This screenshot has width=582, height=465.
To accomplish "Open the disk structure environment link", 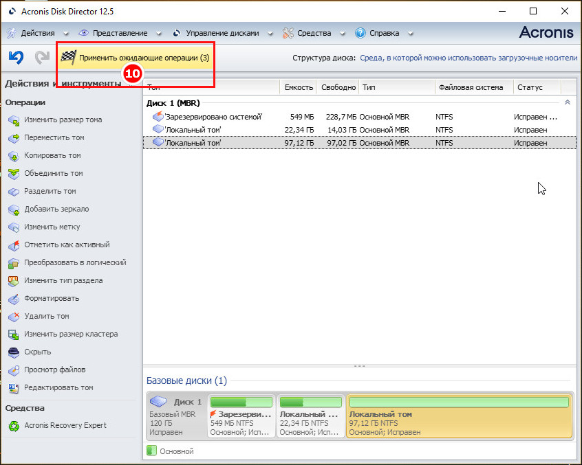I will tap(468, 58).
